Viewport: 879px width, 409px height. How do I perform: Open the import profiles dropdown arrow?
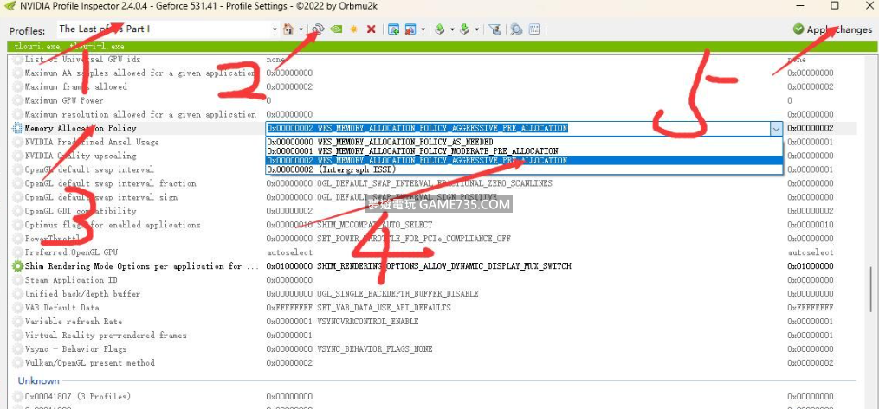coord(476,29)
